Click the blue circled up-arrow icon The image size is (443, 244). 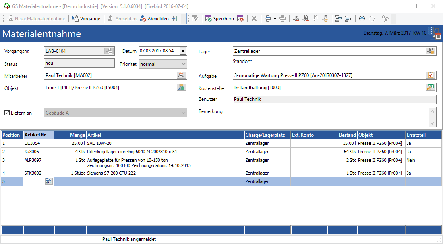click(x=362, y=19)
